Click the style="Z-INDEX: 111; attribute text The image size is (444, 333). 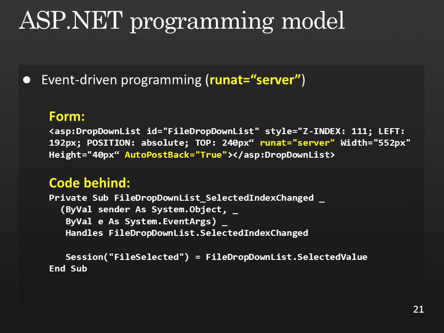pyautogui.click(x=319, y=131)
